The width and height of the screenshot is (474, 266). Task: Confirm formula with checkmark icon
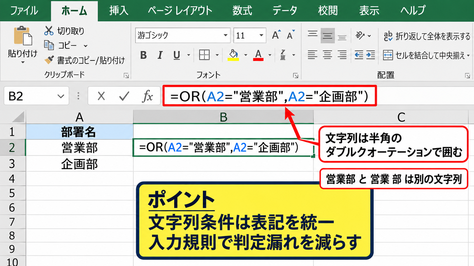tap(124, 96)
